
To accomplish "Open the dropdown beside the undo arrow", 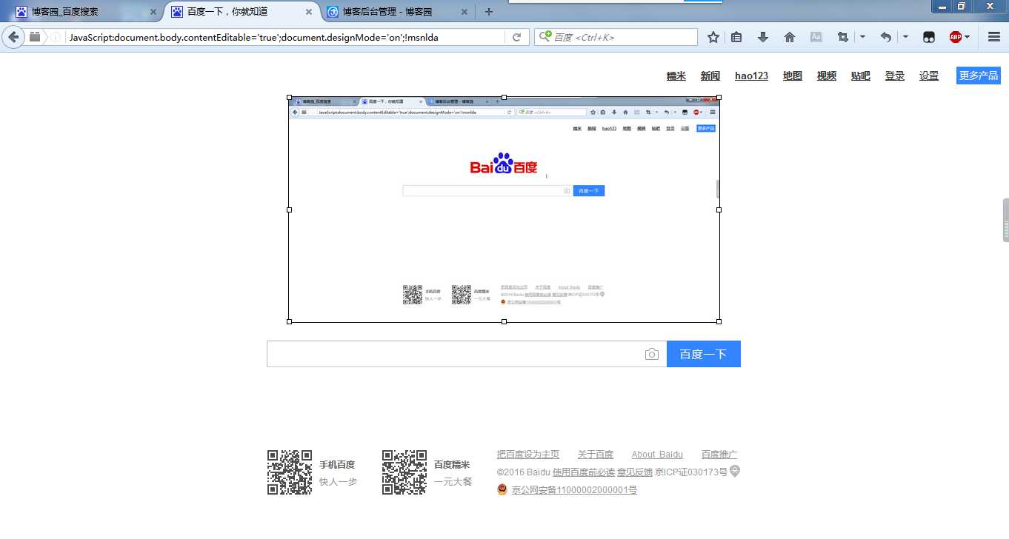I will (x=905, y=37).
